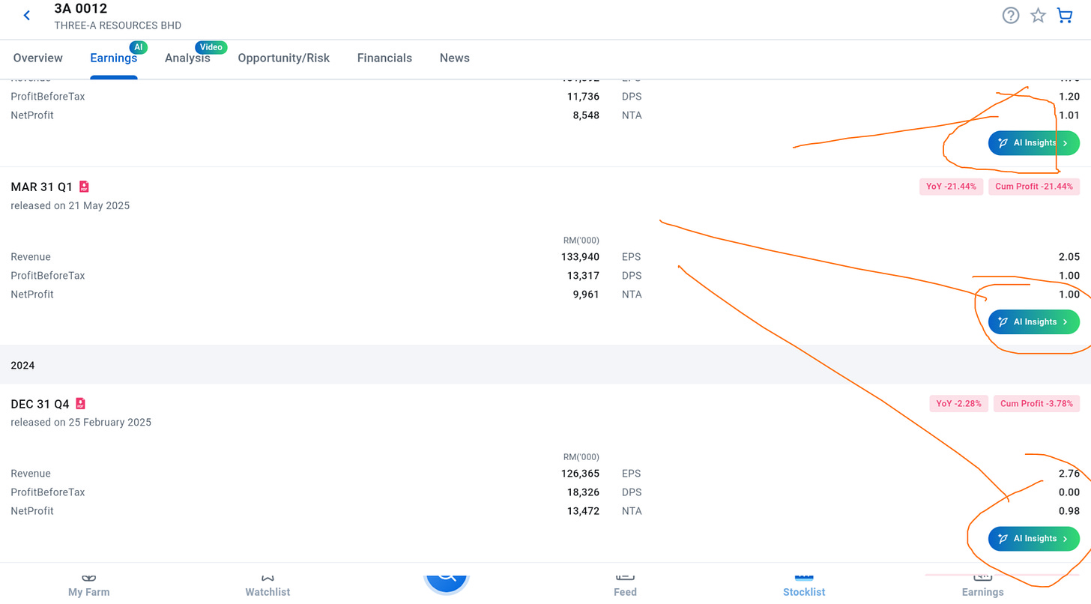The image size is (1091, 604).
Task: Click EPS value 2.05
Action: 1069,257
